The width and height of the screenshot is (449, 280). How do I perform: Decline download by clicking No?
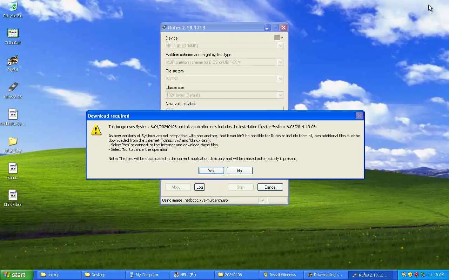tap(240, 170)
